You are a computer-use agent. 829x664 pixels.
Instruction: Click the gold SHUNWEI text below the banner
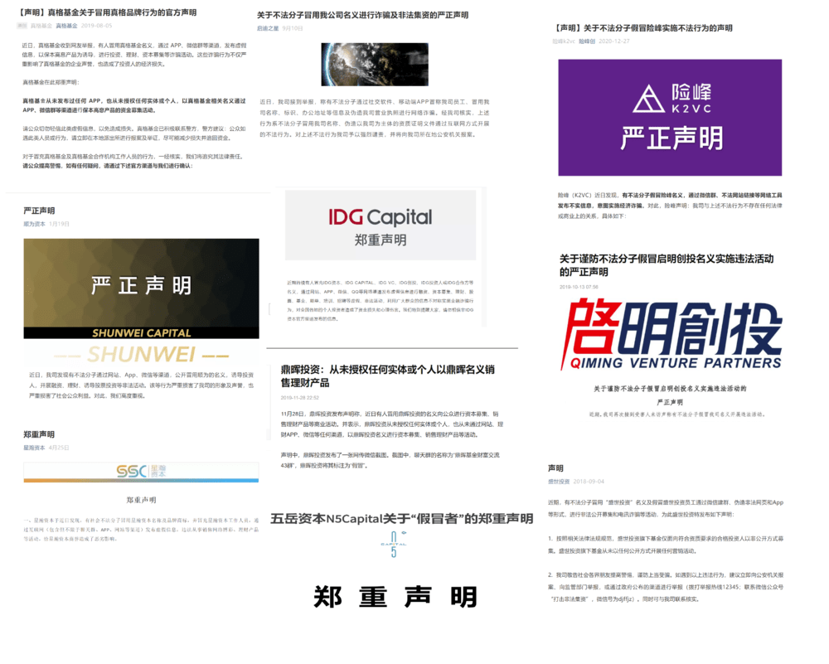[142, 354]
